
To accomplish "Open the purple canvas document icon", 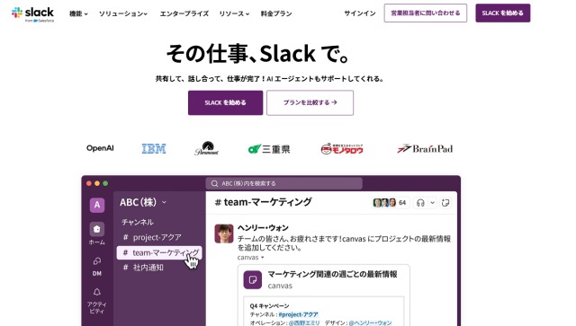I will tap(253, 280).
